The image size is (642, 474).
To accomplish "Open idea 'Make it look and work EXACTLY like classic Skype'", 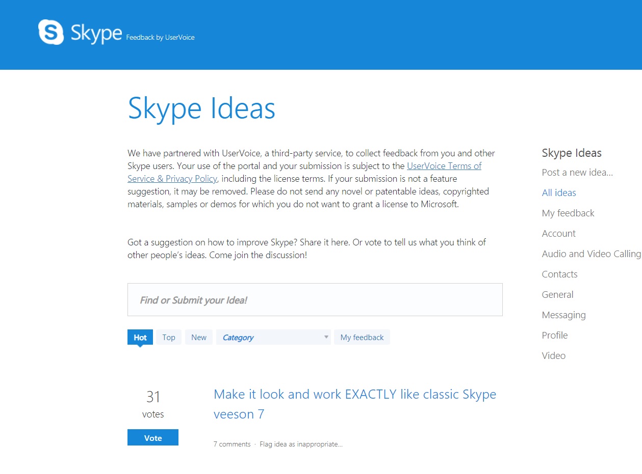I will click(355, 404).
